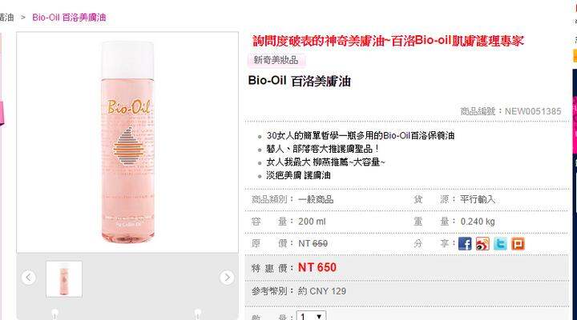Open Bio-Oil 百洛美膚油 breadcrumb link
This screenshot has height=320, width=577.
click(x=69, y=18)
